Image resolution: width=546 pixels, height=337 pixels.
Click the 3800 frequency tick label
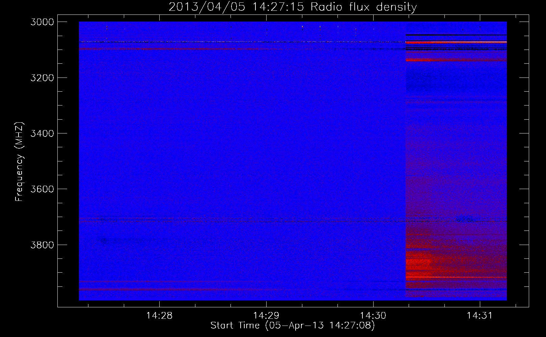pos(42,245)
